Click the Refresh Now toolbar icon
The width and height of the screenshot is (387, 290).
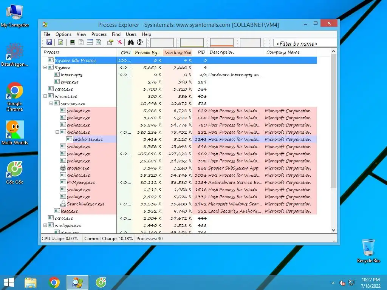coord(60,42)
